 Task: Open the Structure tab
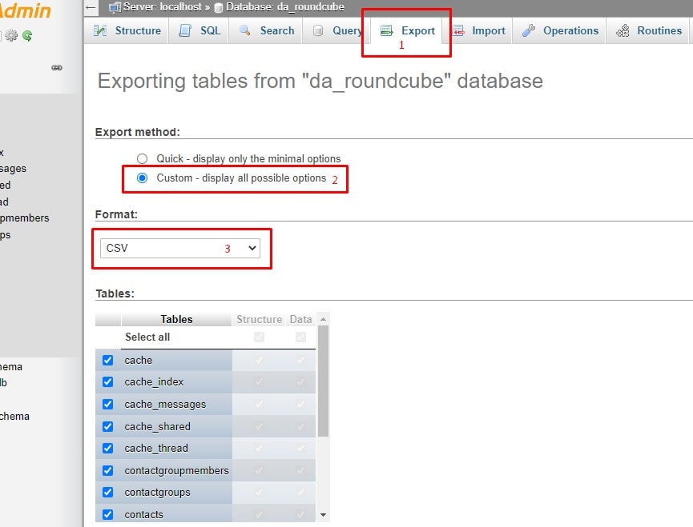[x=127, y=31]
